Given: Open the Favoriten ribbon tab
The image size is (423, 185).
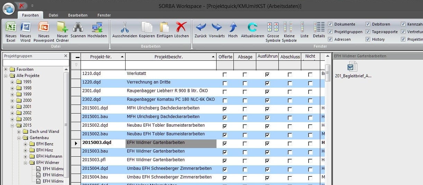Looking at the screenshot, I should (30, 15).
